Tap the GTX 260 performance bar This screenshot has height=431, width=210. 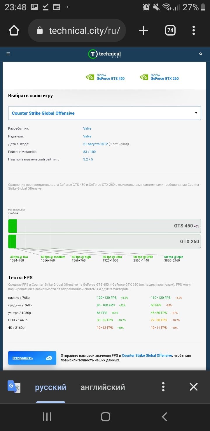104,241
